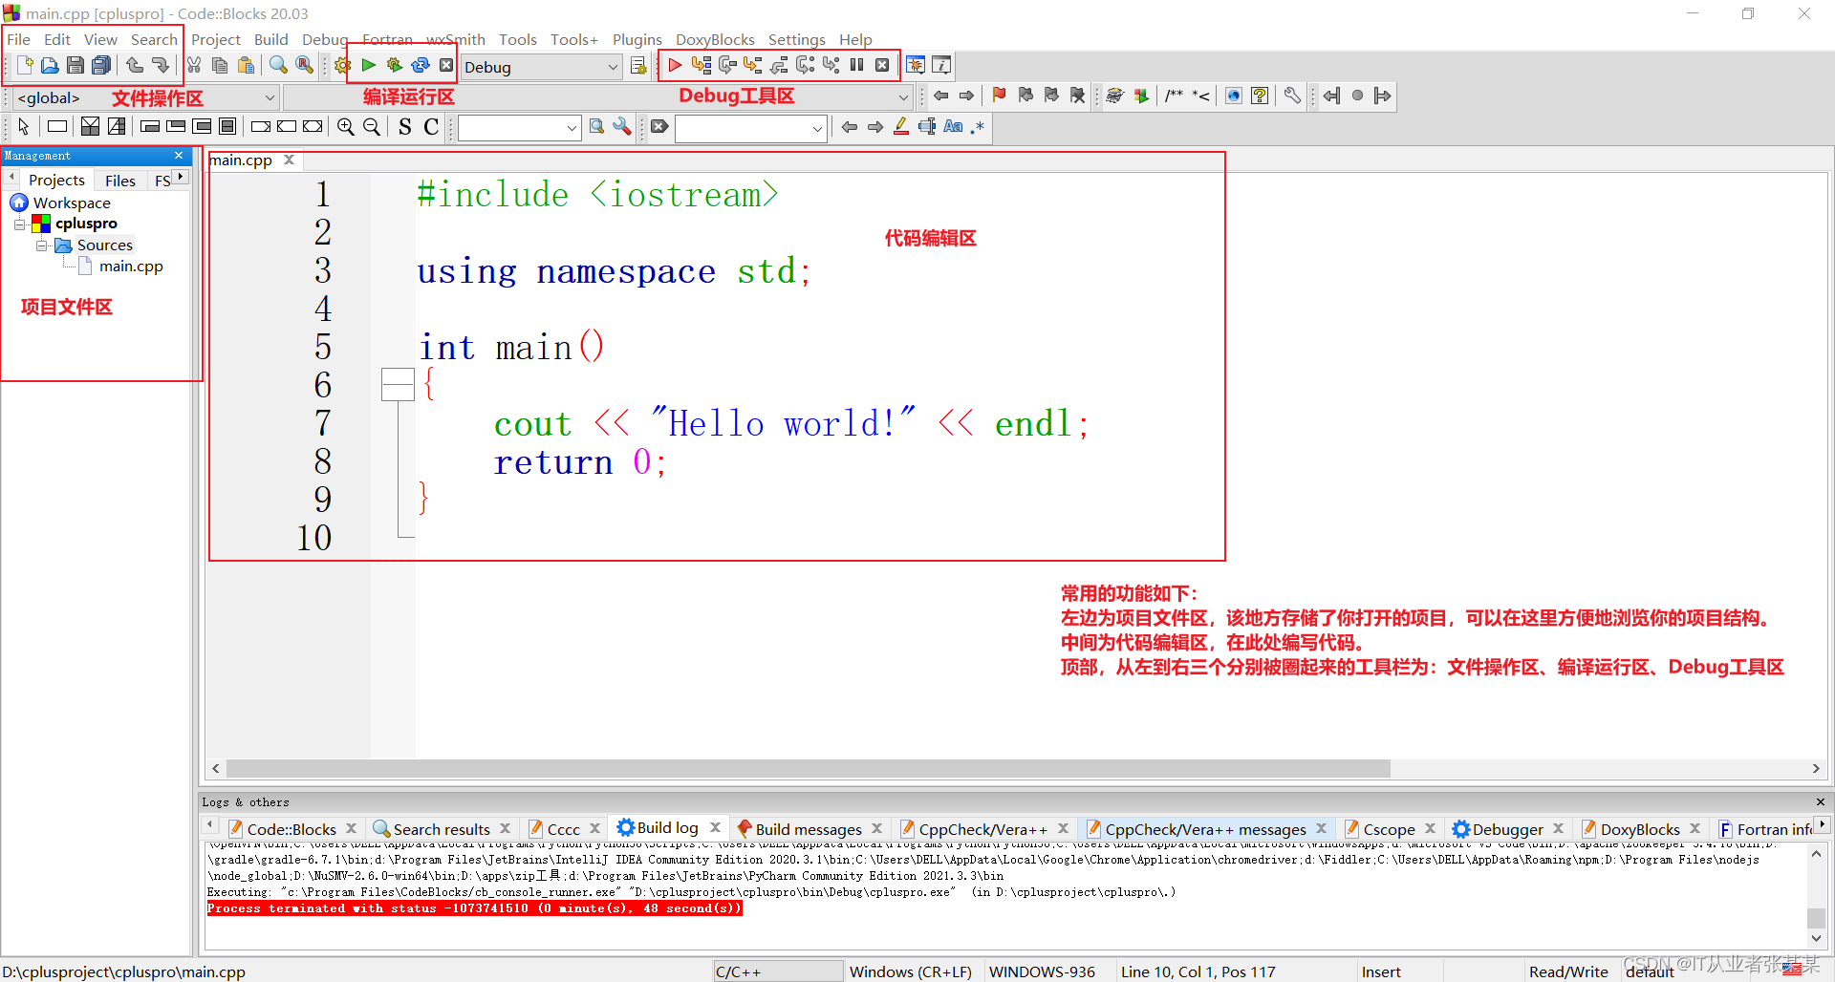The width and height of the screenshot is (1835, 982).
Task: Select the Workspace tree root
Action: [x=72, y=203]
